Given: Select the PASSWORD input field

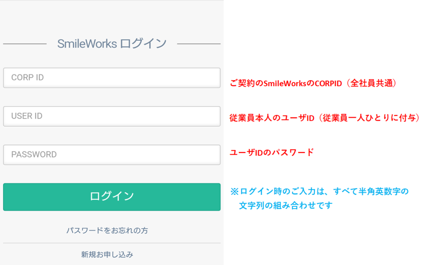Looking at the screenshot, I should tap(112, 155).
